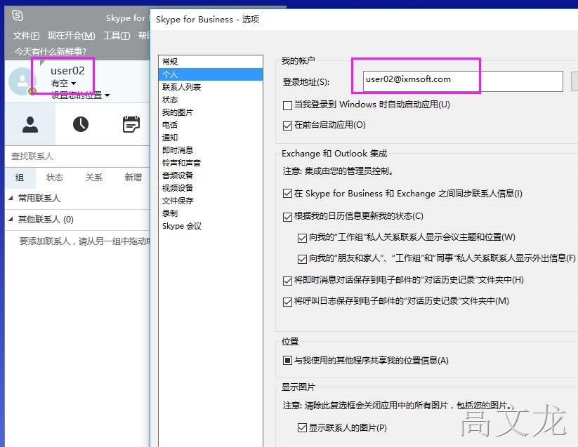The width and height of the screenshot is (578, 447).
Task: Switch to the 关系 tab
Action: point(93,178)
